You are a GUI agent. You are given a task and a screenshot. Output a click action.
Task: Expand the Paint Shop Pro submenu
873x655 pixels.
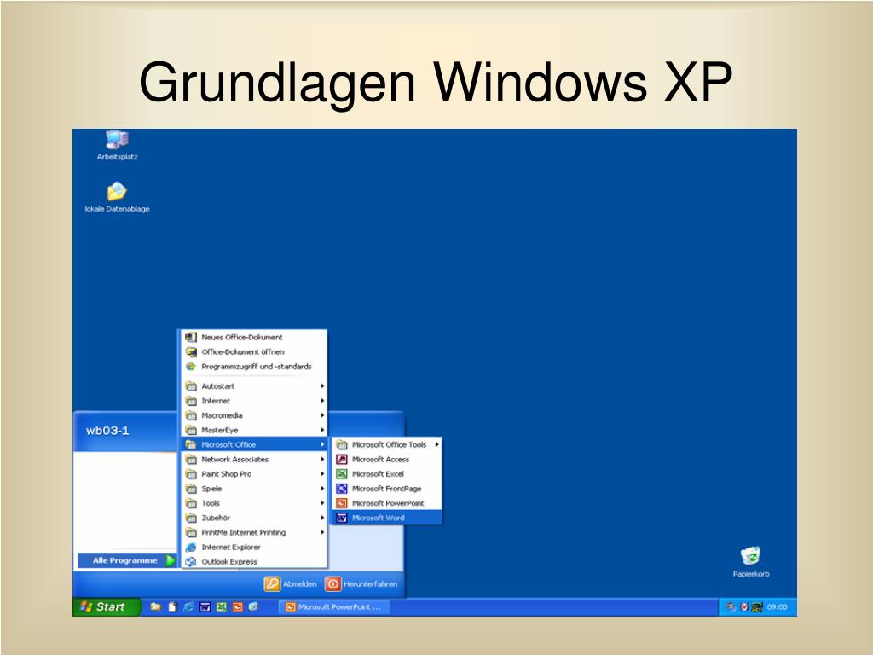(255, 474)
